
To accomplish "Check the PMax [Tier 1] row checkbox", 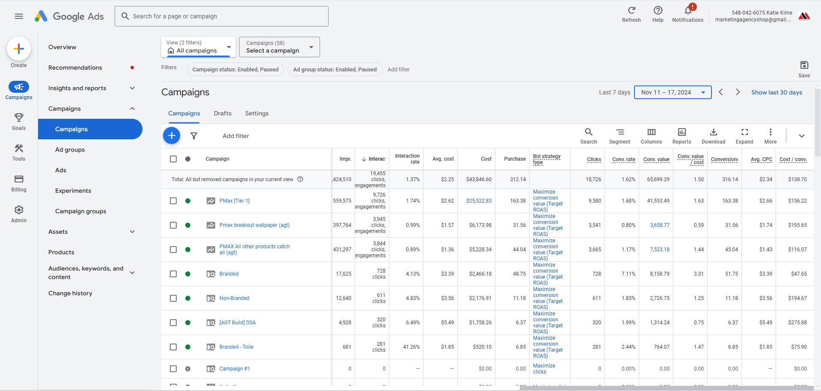I will (173, 201).
